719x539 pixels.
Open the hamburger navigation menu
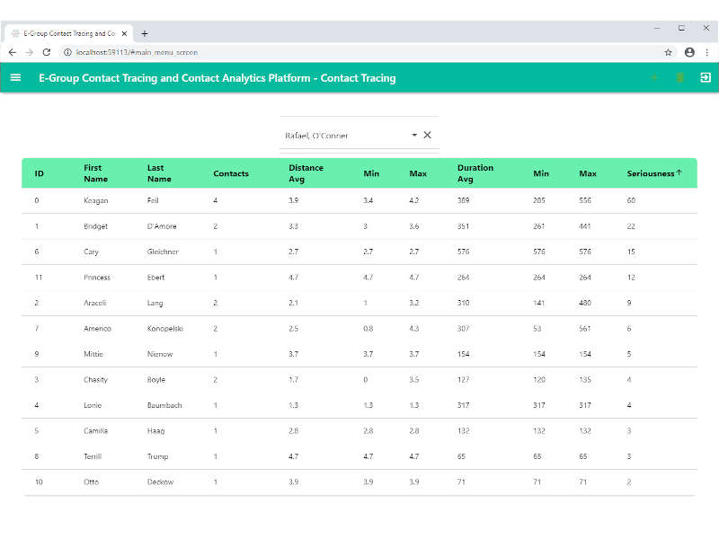(15, 77)
